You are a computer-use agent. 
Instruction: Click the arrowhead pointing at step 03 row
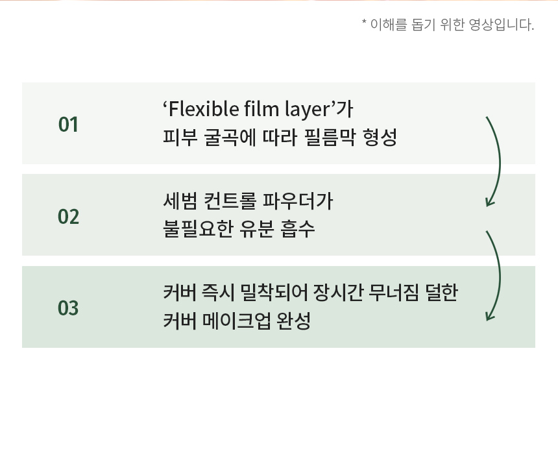[x=491, y=317]
